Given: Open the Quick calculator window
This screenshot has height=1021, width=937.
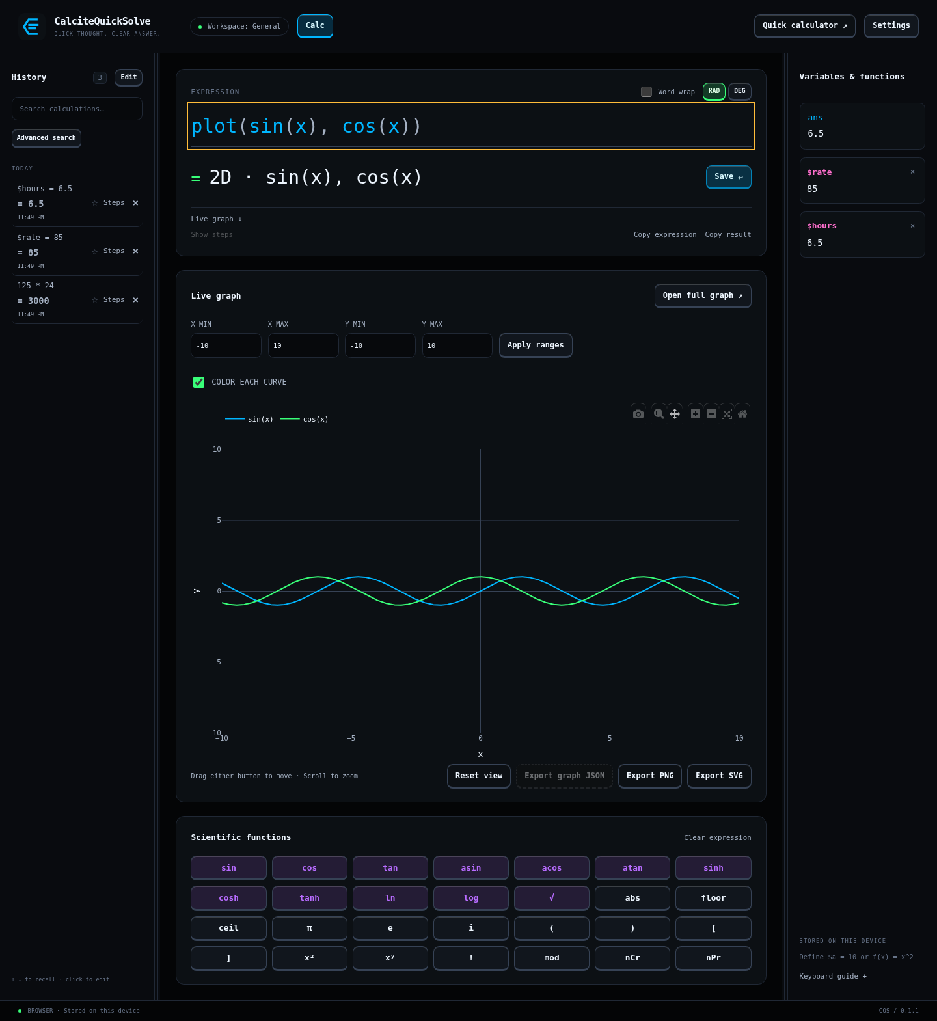Looking at the screenshot, I should click(805, 26).
